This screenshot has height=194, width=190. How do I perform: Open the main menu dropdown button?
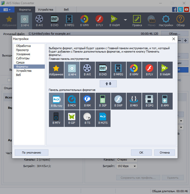pyautogui.click(x=7, y=10)
